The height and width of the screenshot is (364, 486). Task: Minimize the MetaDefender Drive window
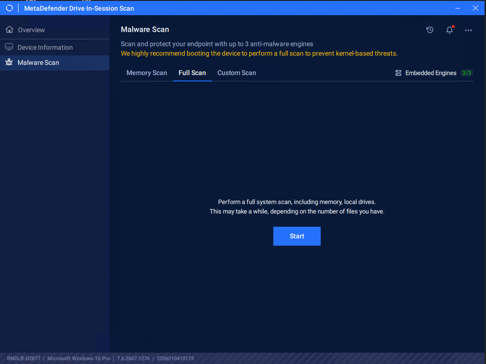458,9
